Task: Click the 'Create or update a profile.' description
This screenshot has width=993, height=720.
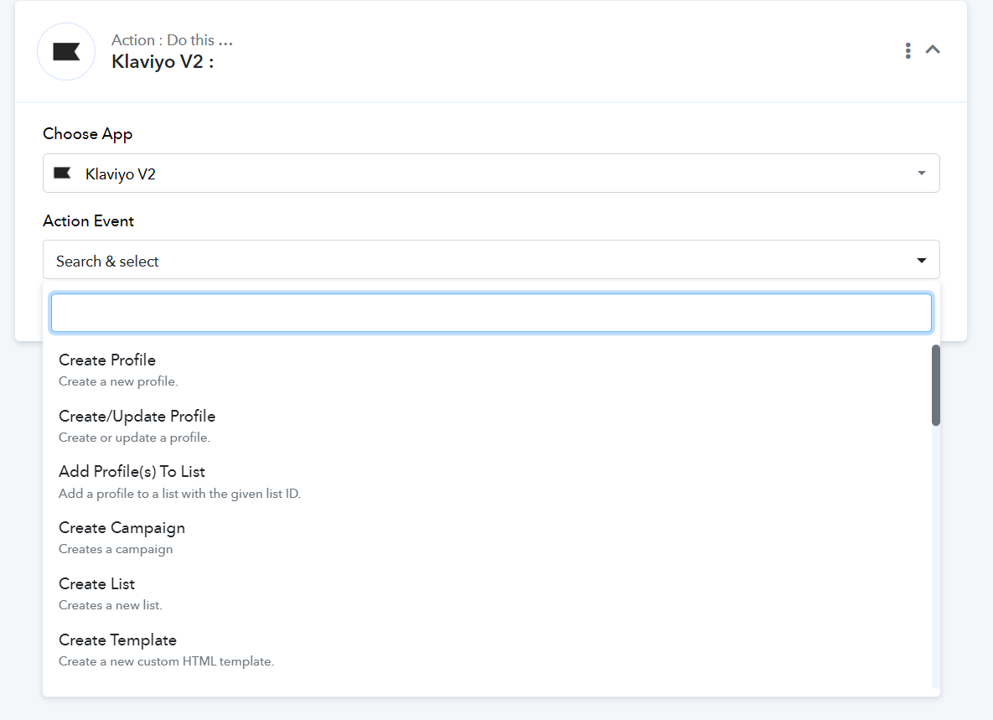Action: coord(134,438)
